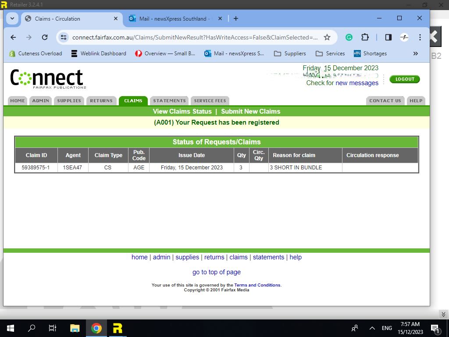
Task: Click the Grammarly extension icon
Action: [x=349, y=37]
